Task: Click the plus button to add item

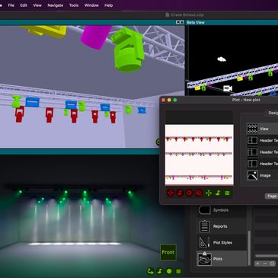Action: 257,264
